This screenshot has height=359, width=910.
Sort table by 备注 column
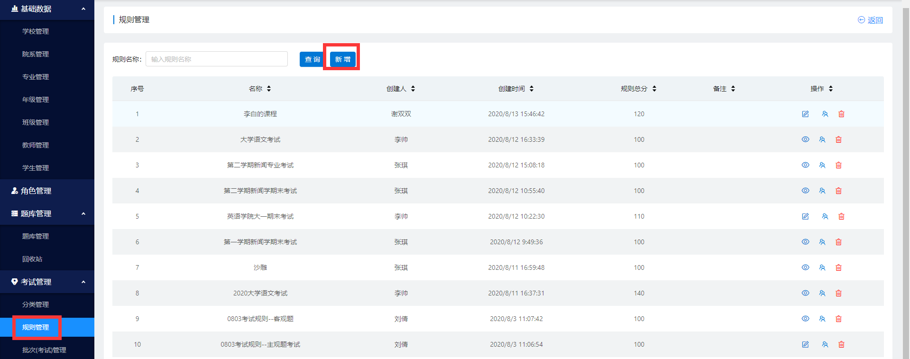733,89
